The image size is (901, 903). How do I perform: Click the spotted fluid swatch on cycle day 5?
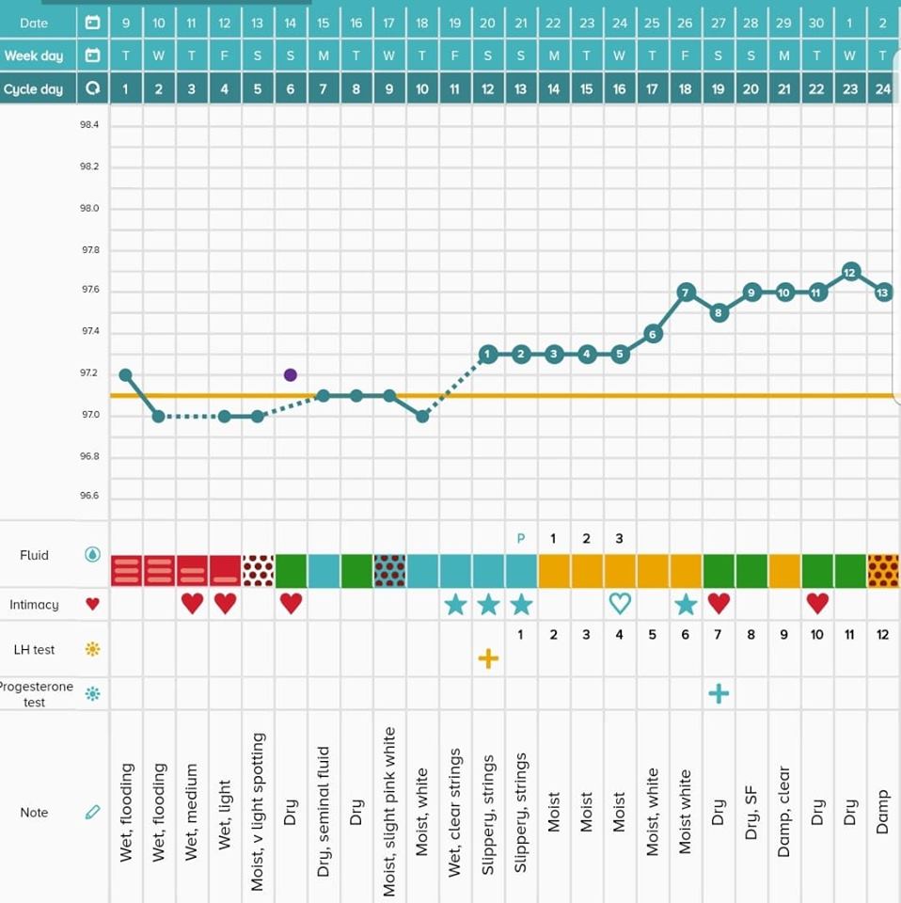[258, 571]
